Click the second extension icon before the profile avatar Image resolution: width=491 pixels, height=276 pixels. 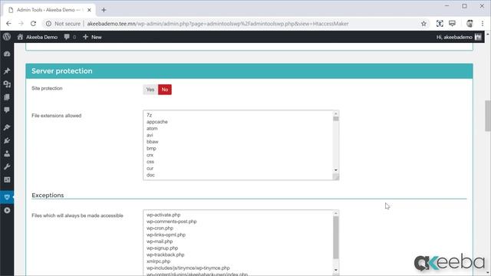point(452,24)
